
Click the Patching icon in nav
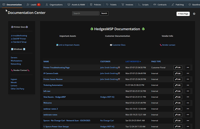173,5
